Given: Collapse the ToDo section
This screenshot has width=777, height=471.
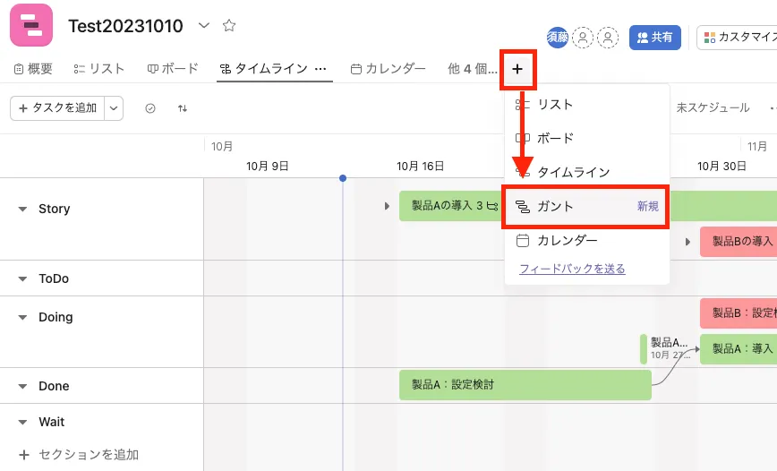Looking at the screenshot, I should [23, 278].
